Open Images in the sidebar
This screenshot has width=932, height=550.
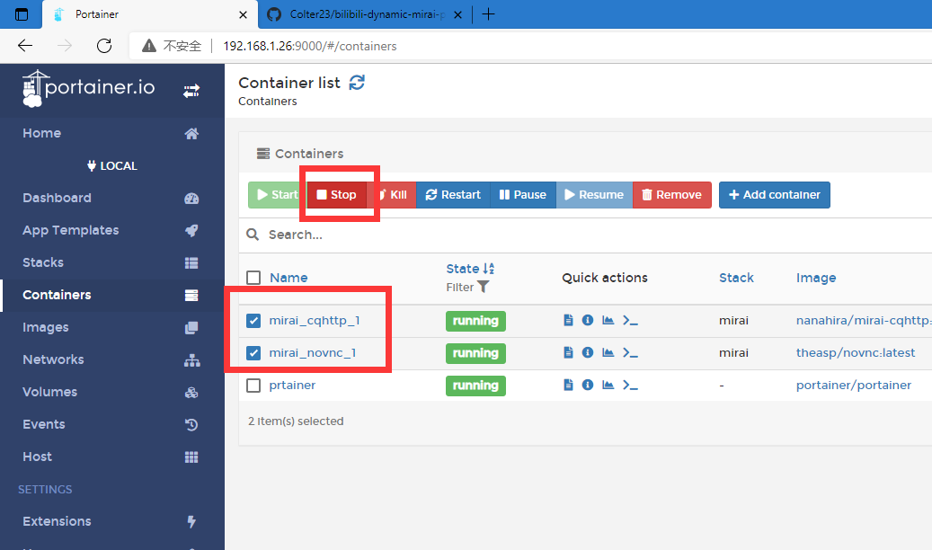tap(111, 327)
